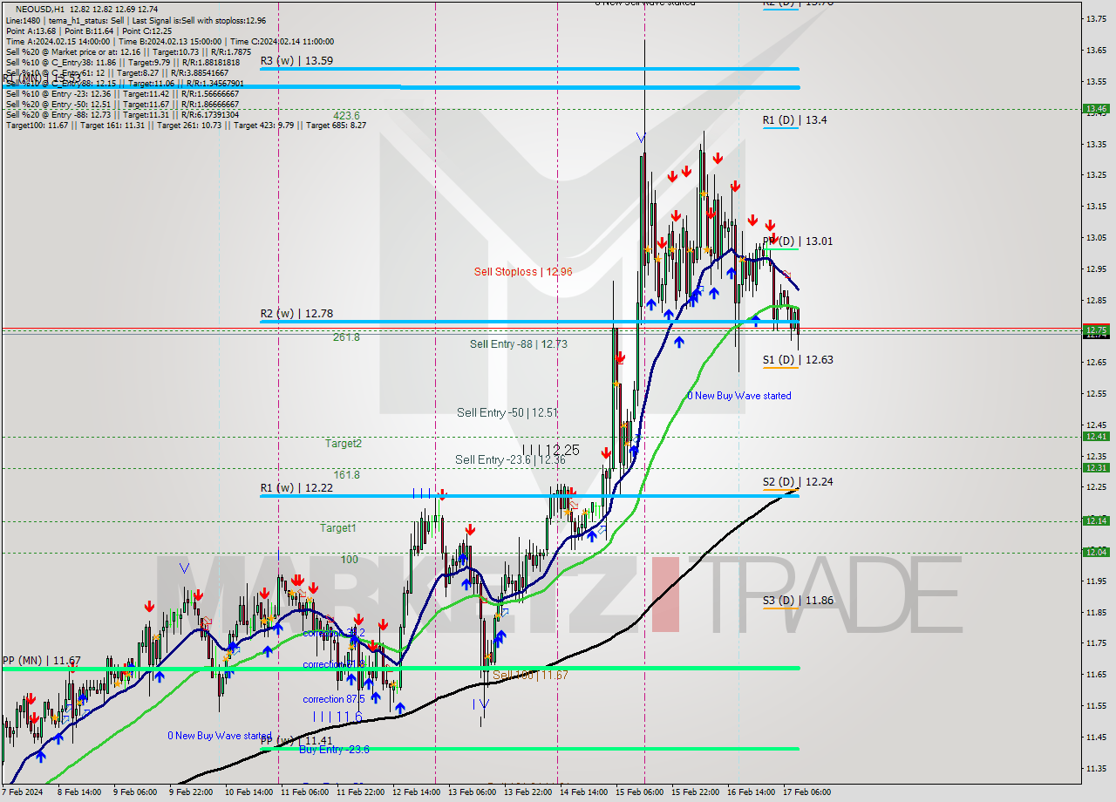The image size is (1116, 802).
Task: Select the 'R3 (w) | 13.59' resistance label
Action: (296, 61)
